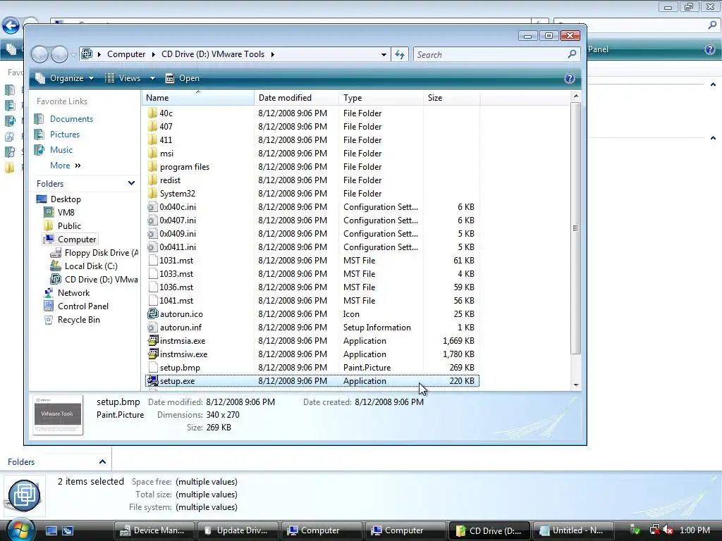Click the scrollbar down arrow
The width and height of the screenshot is (722, 541).
click(x=575, y=385)
